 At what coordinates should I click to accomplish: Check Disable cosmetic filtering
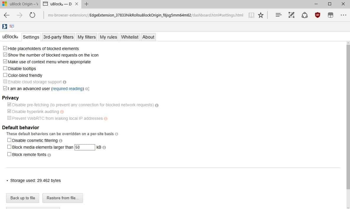[x=9, y=140]
